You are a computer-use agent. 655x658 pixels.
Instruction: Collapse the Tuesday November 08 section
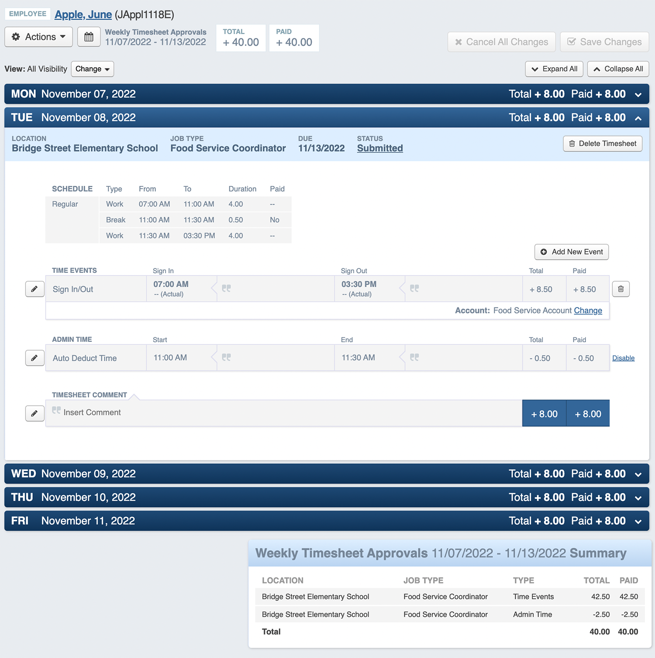(x=638, y=118)
